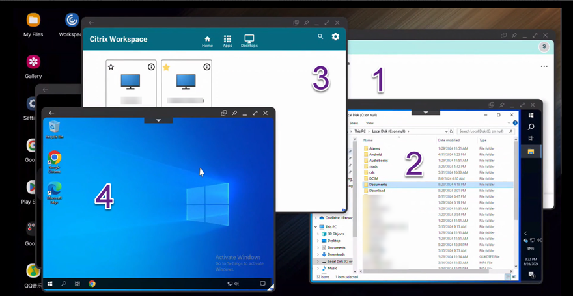Sort files by Date modified column

click(449, 140)
